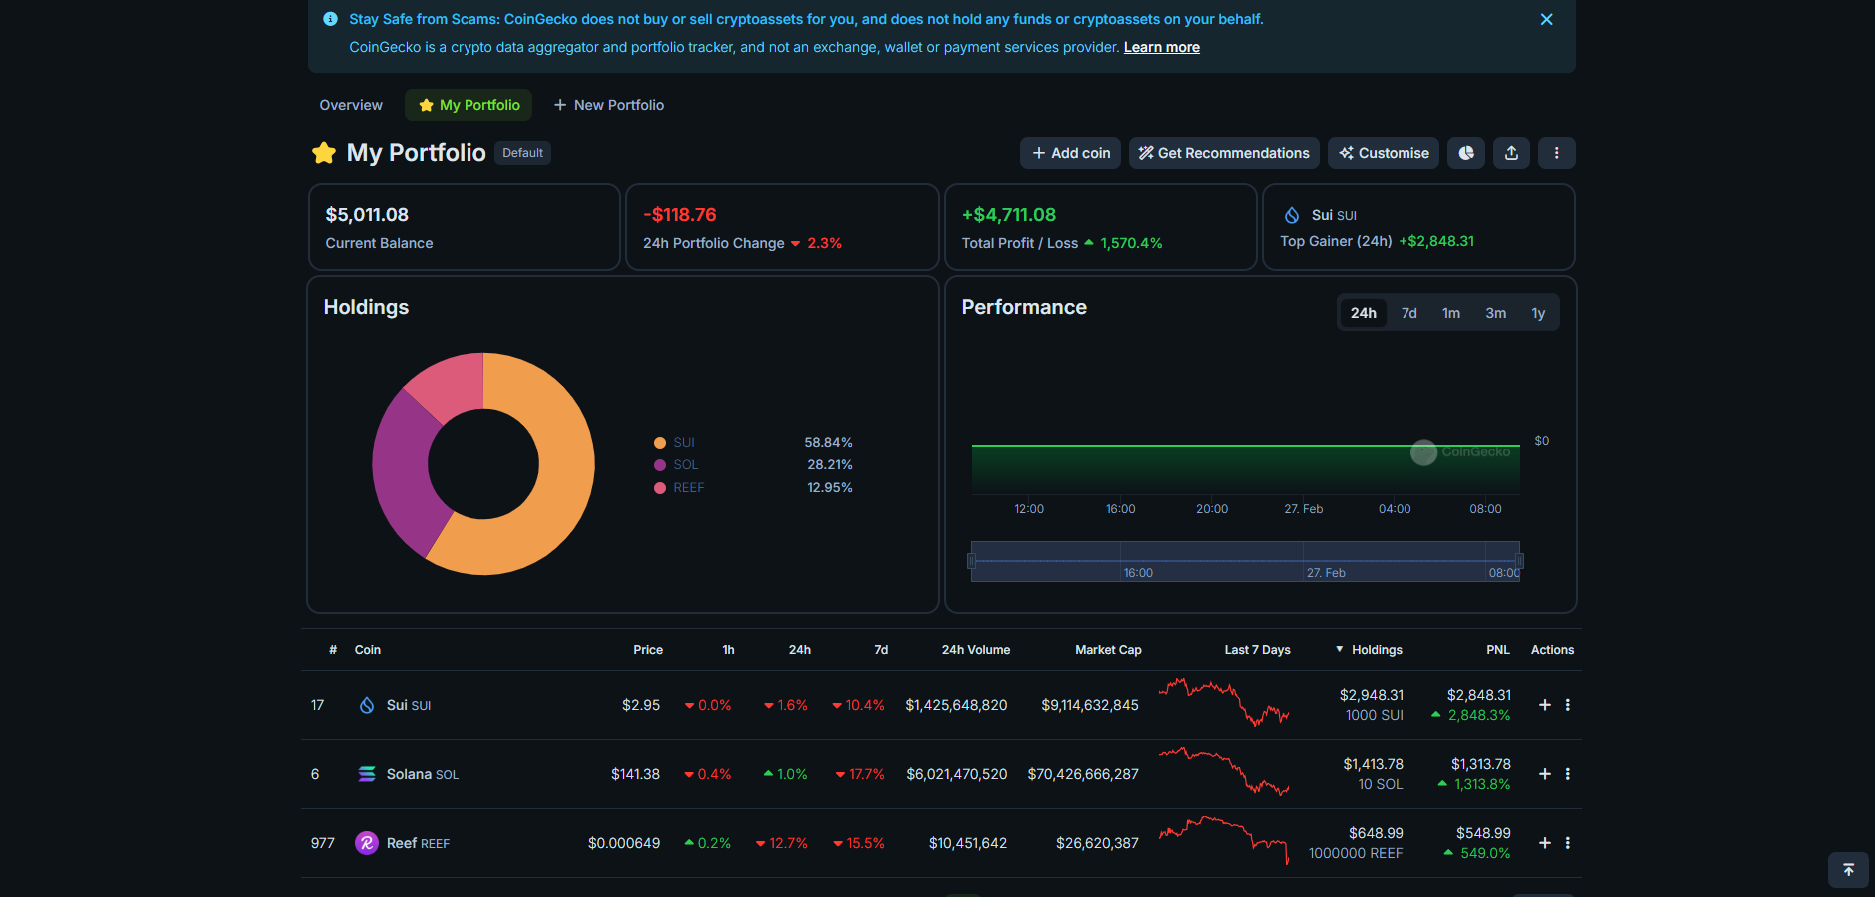
Task: Click the $5,011.08 current balance value
Action: (367, 215)
